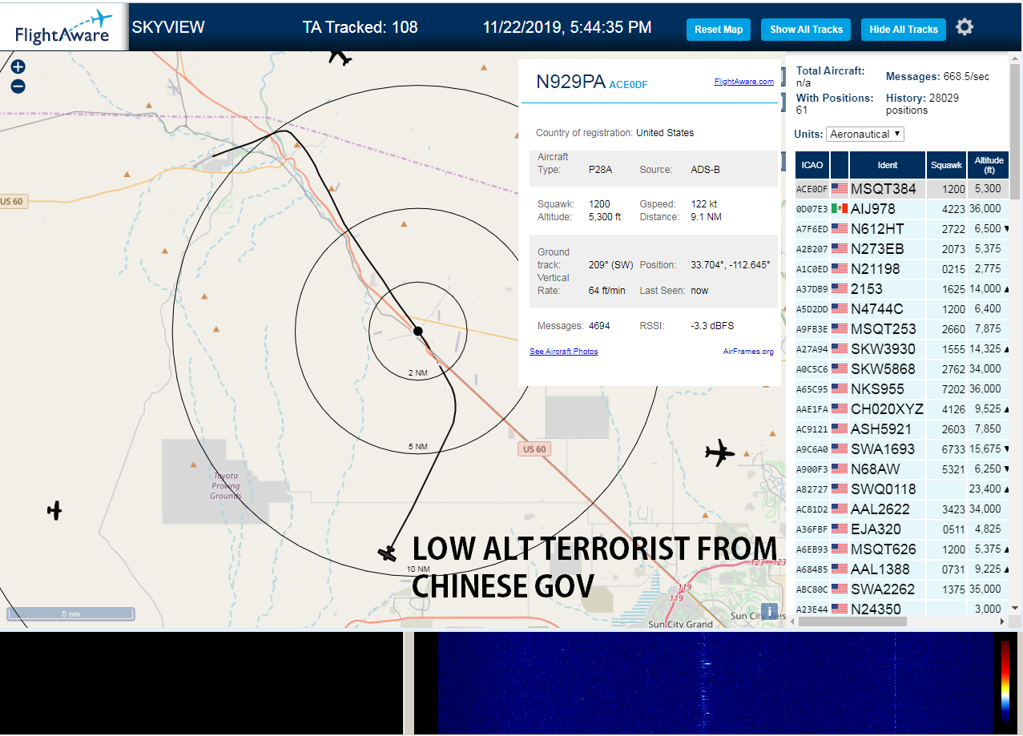Click the 5 nm map scale bar
The height and width of the screenshot is (736, 1023).
(x=70, y=614)
